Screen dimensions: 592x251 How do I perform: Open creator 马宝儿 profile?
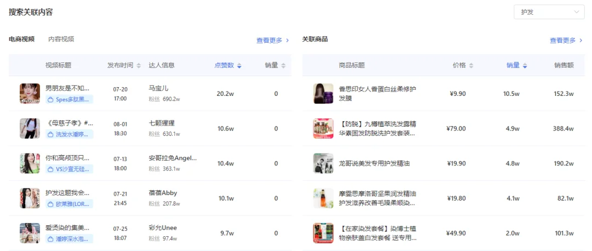158,88
